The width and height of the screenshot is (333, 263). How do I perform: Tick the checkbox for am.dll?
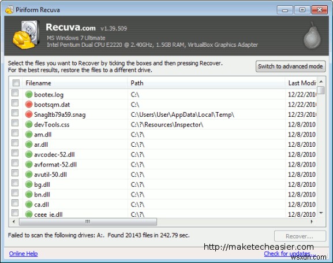[x=15, y=133]
